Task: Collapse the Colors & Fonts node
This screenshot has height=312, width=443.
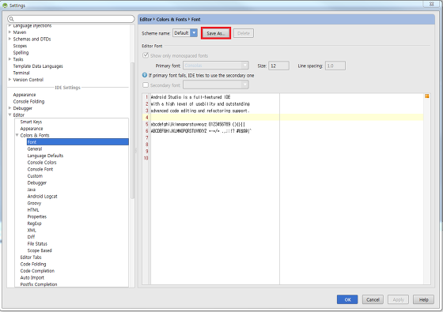Action: click(x=17, y=135)
